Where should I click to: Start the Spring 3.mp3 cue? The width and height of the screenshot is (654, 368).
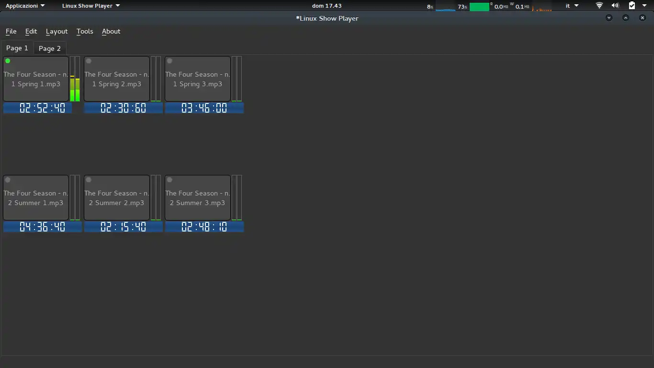[x=198, y=79]
